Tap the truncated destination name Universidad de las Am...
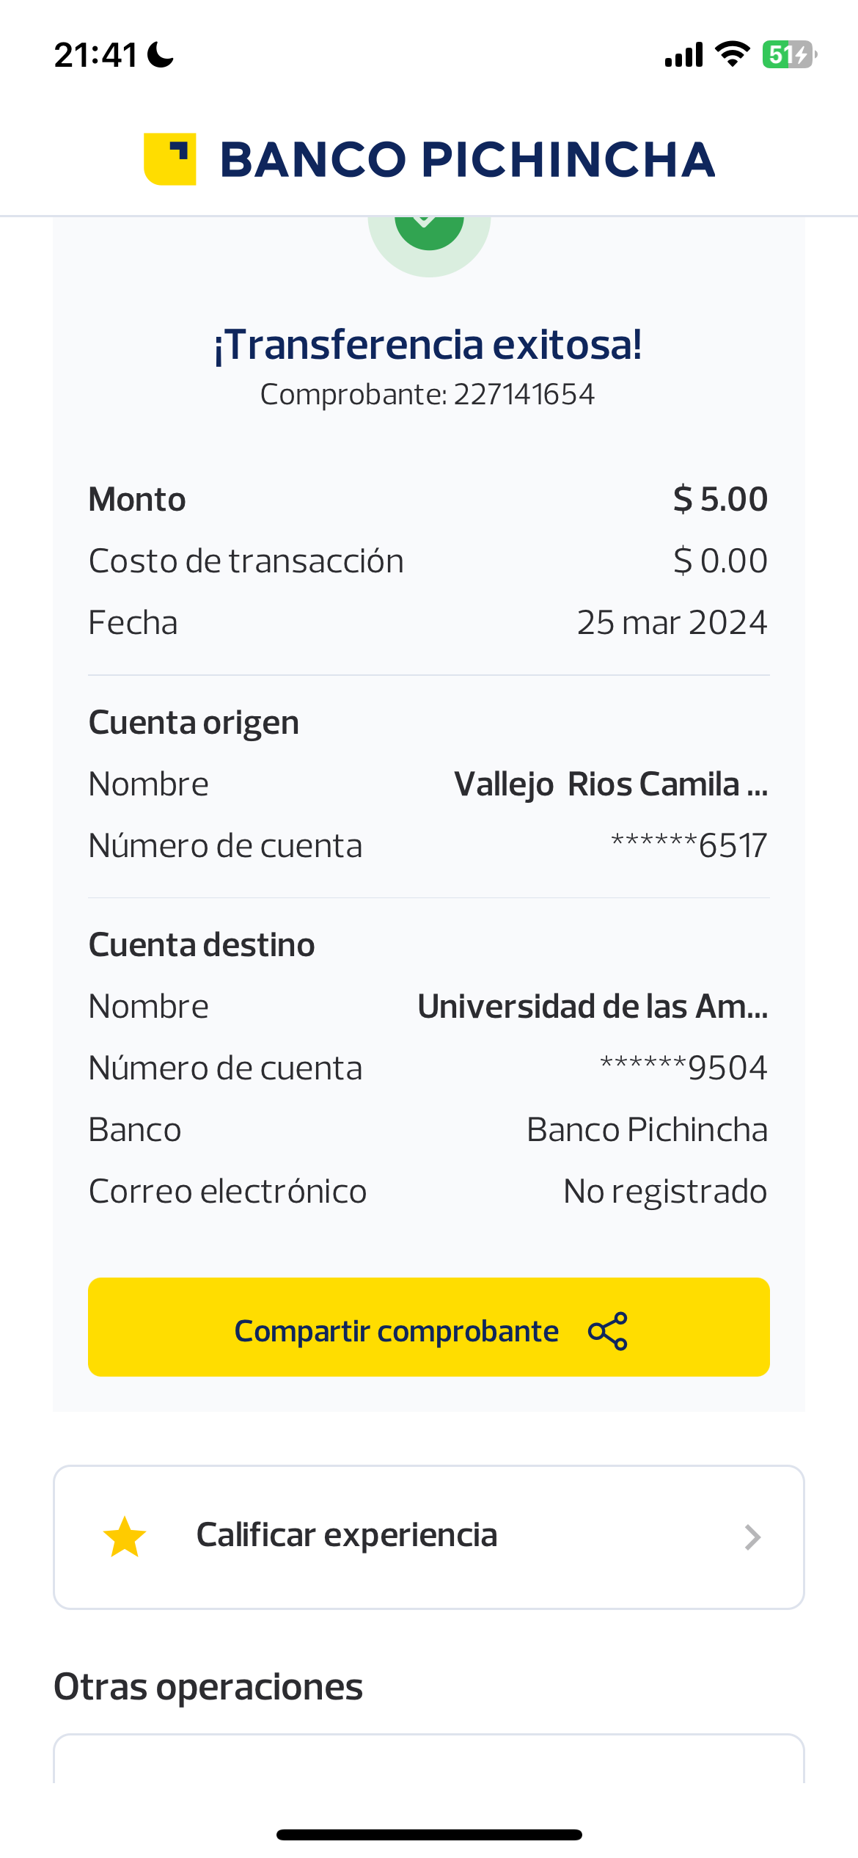Image resolution: width=858 pixels, height=1858 pixels. pyautogui.click(x=593, y=1007)
